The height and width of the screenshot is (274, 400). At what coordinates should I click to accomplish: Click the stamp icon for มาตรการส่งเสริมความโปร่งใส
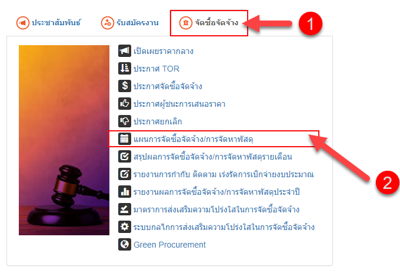[125, 209]
